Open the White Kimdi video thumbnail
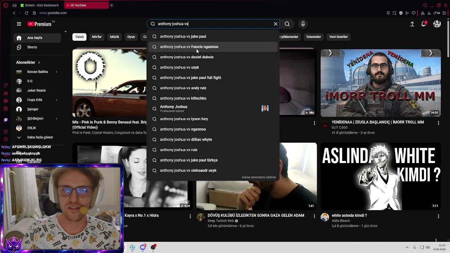Screen dimensions: 450x253 pos(381,176)
